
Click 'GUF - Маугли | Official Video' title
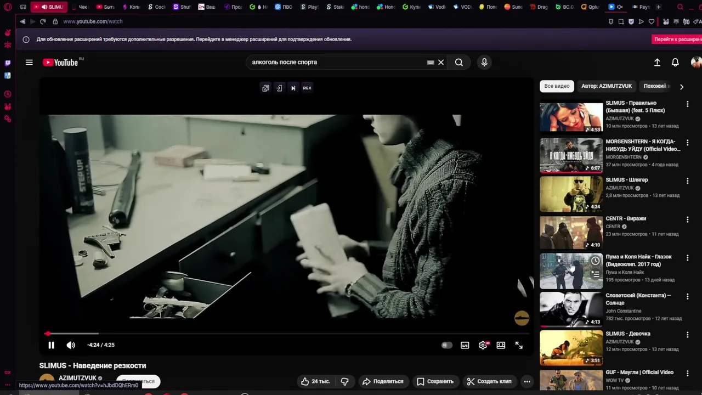tap(639, 372)
